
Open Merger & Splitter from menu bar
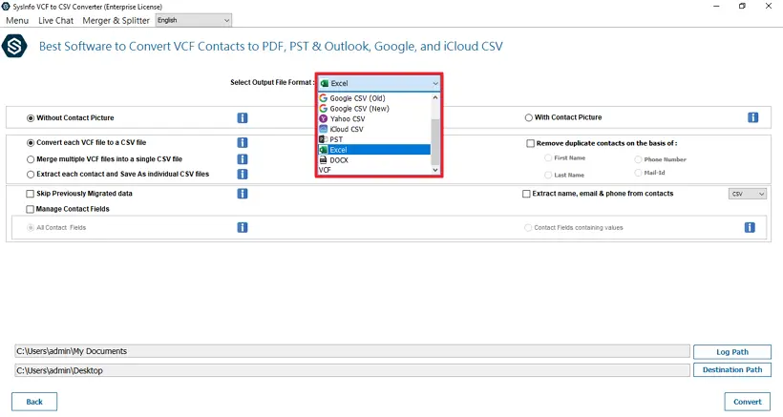pos(116,20)
